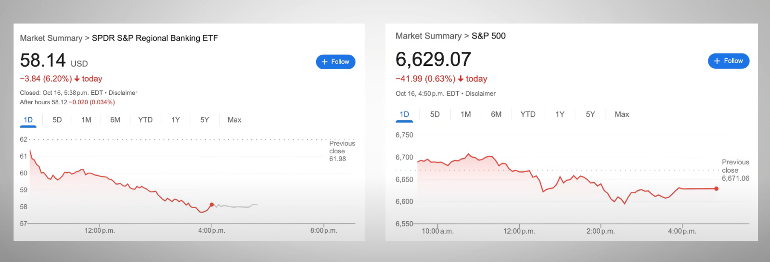Viewport: 770px width, 262px height.
Task: Select 5Y tab in S&P 500 chart
Action: (590, 114)
